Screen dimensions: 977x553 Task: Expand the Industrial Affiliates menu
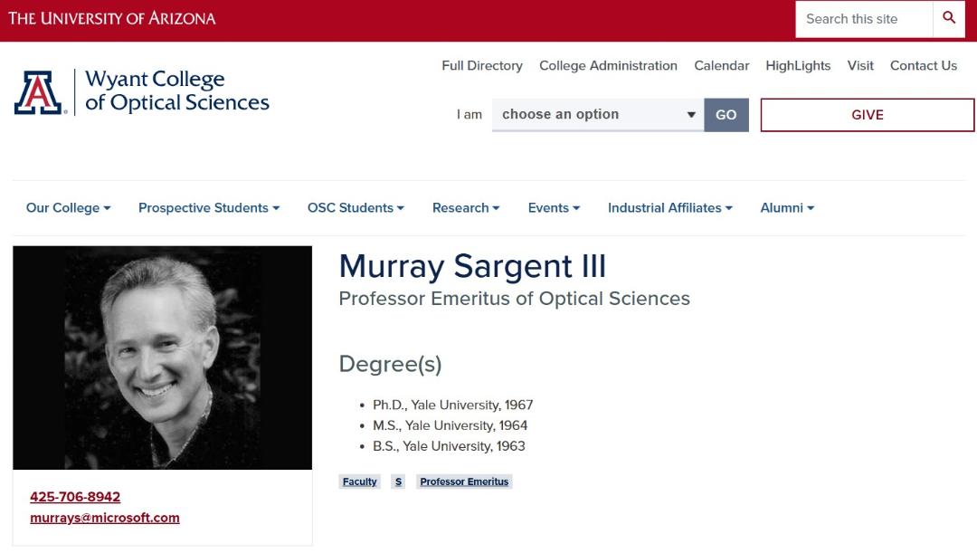click(x=669, y=207)
